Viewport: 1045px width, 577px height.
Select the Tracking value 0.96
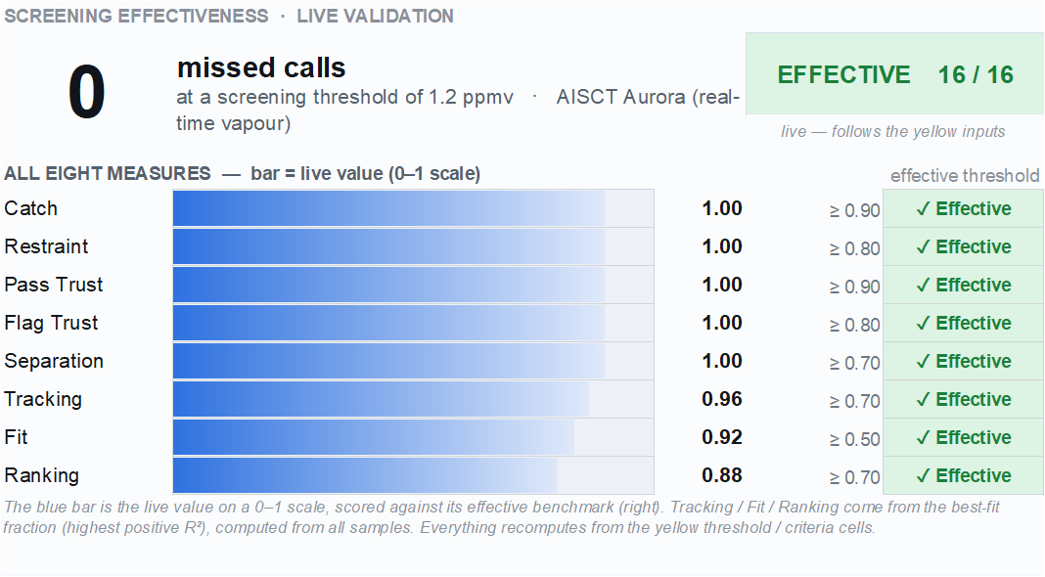point(722,399)
